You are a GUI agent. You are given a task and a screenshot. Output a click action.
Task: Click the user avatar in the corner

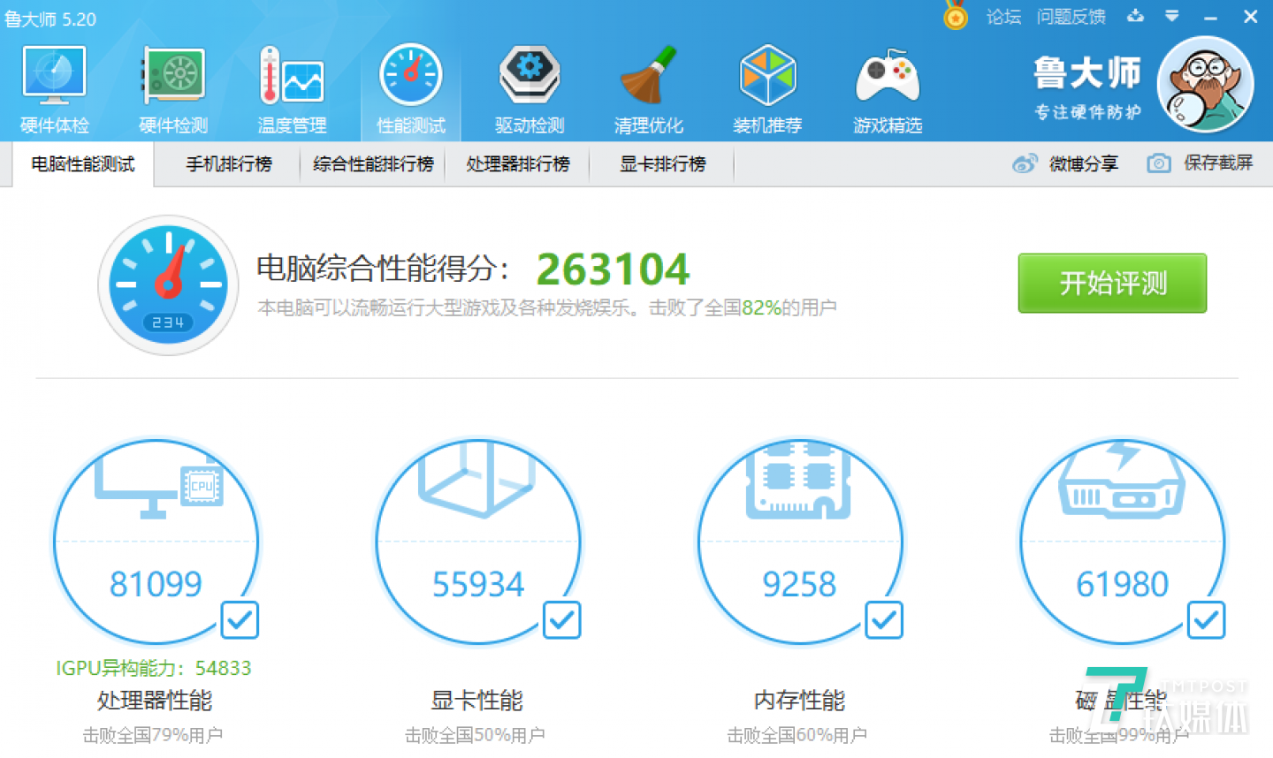[1205, 82]
